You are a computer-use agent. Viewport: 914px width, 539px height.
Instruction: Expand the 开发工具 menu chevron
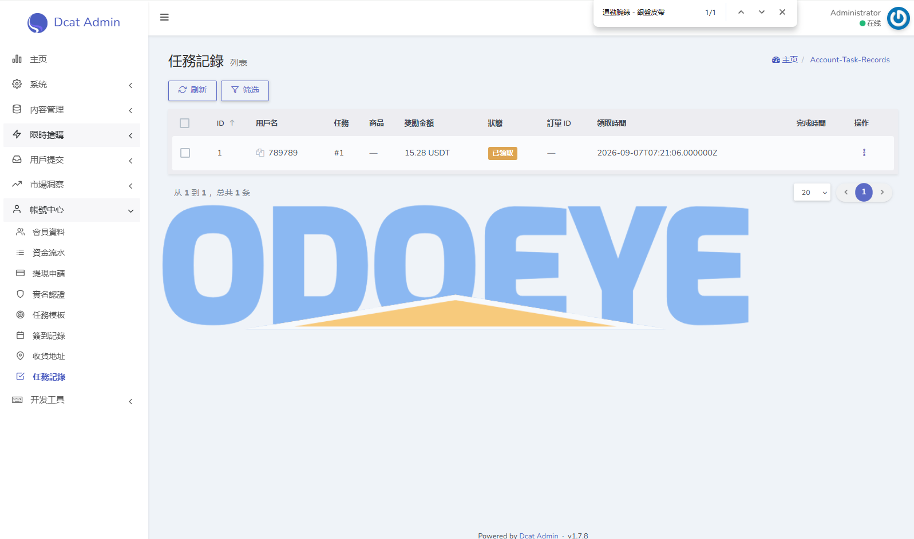[x=130, y=401]
